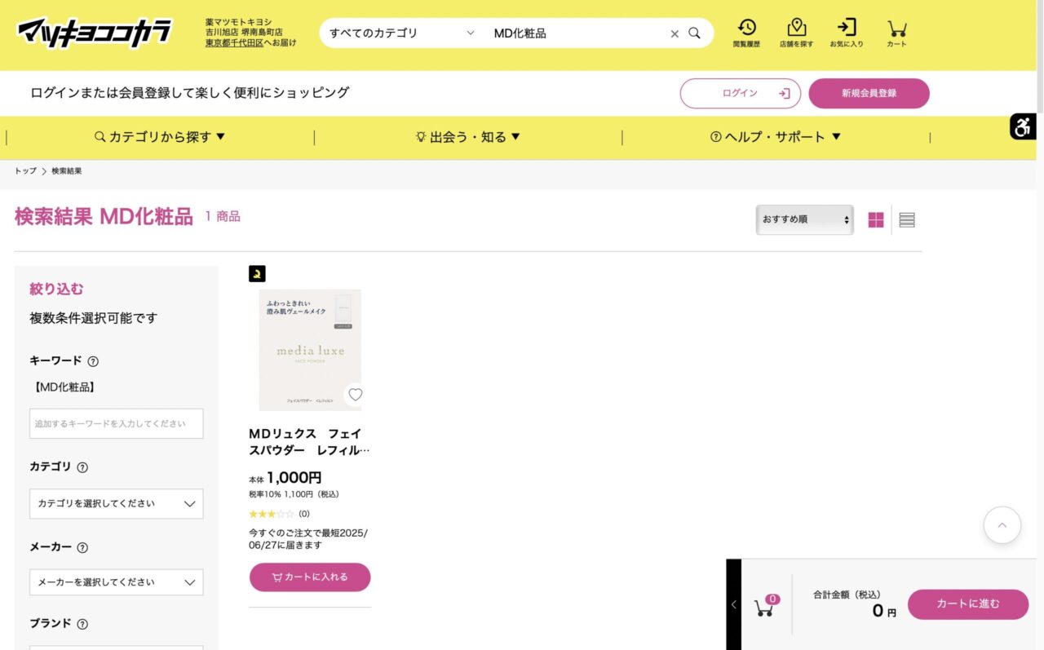Click the ログイン button

click(x=741, y=93)
